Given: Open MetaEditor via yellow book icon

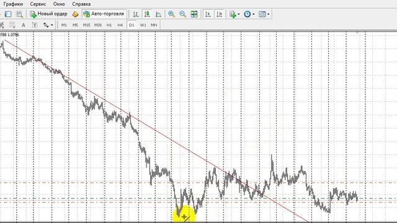Looking at the screenshot, I should click(75, 14).
